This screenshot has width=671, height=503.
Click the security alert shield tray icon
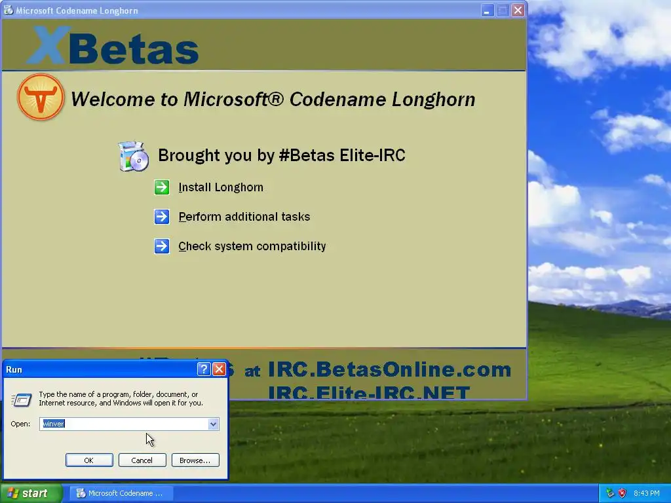[x=623, y=493]
